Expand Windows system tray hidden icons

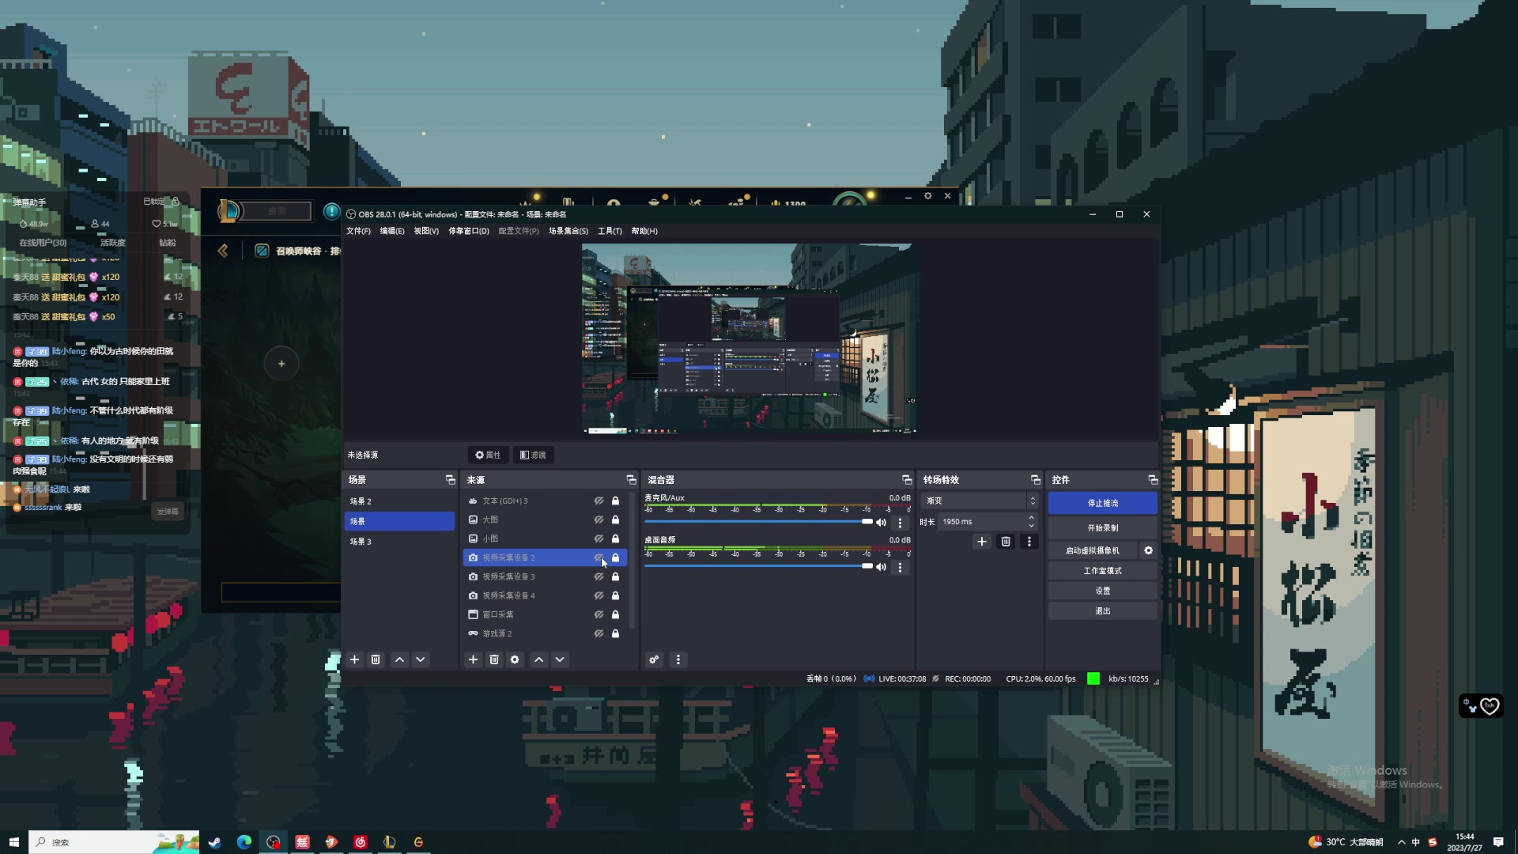point(1401,842)
